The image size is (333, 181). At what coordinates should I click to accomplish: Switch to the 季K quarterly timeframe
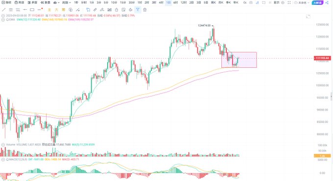click(228, 2)
